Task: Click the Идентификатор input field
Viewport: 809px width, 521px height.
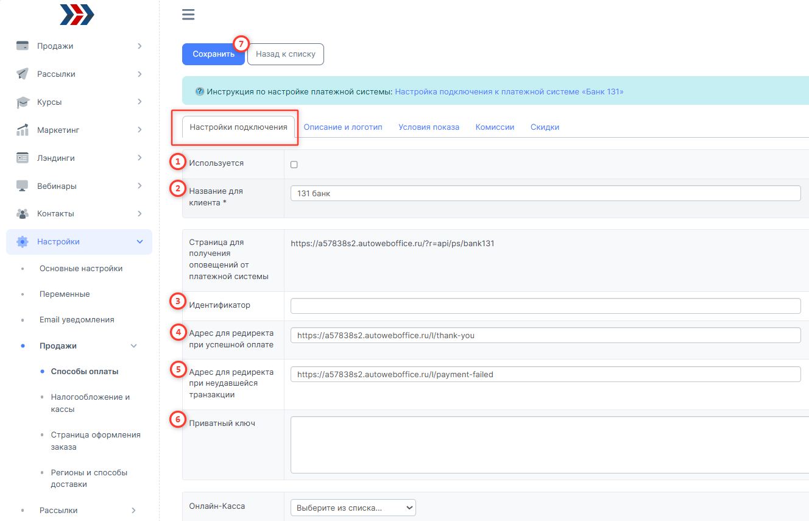Action: click(545, 306)
